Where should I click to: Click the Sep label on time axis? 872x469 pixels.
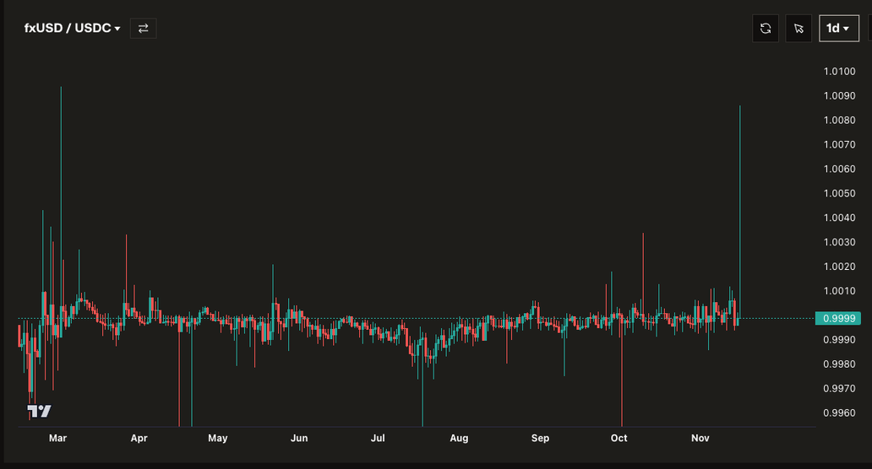[540, 438]
